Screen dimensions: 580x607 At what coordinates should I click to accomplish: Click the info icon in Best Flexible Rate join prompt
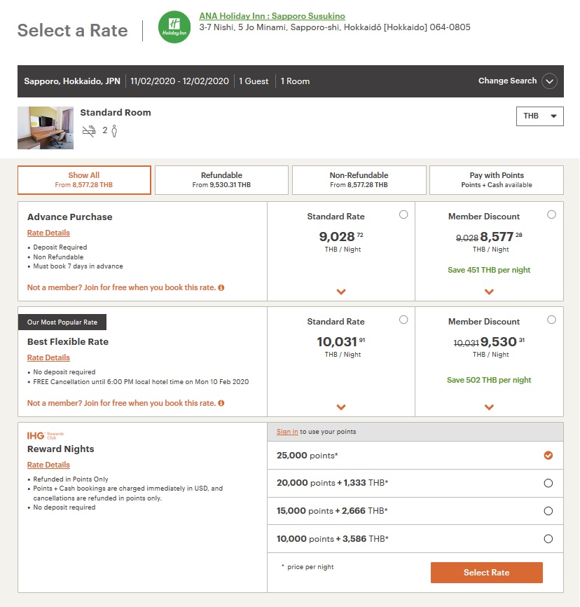coord(221,403)
